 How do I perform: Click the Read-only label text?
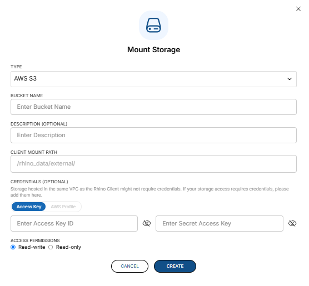(x=68, y=247)
